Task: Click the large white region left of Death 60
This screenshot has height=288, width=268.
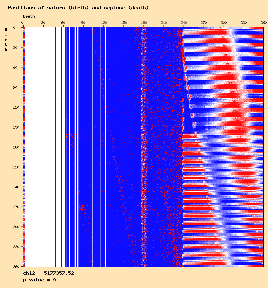Action: point(40,147)
